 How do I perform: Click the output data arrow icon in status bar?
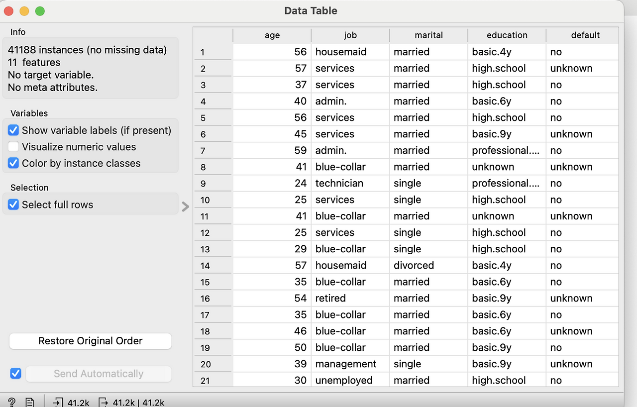tap(103, 402)
